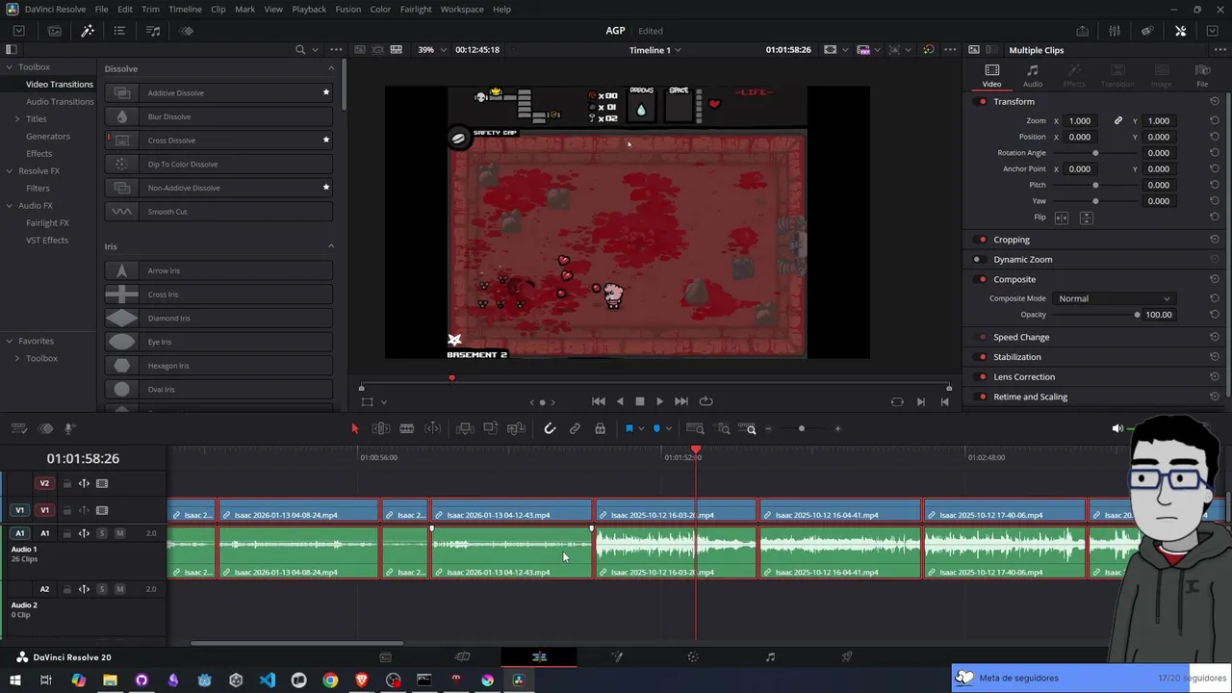This screenshot has height=693, width=1232.
Task: Add a blue flag to the clip
Action: 629,428
